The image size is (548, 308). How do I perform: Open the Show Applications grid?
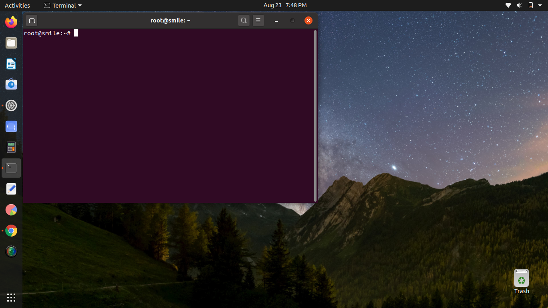point(11,297)
